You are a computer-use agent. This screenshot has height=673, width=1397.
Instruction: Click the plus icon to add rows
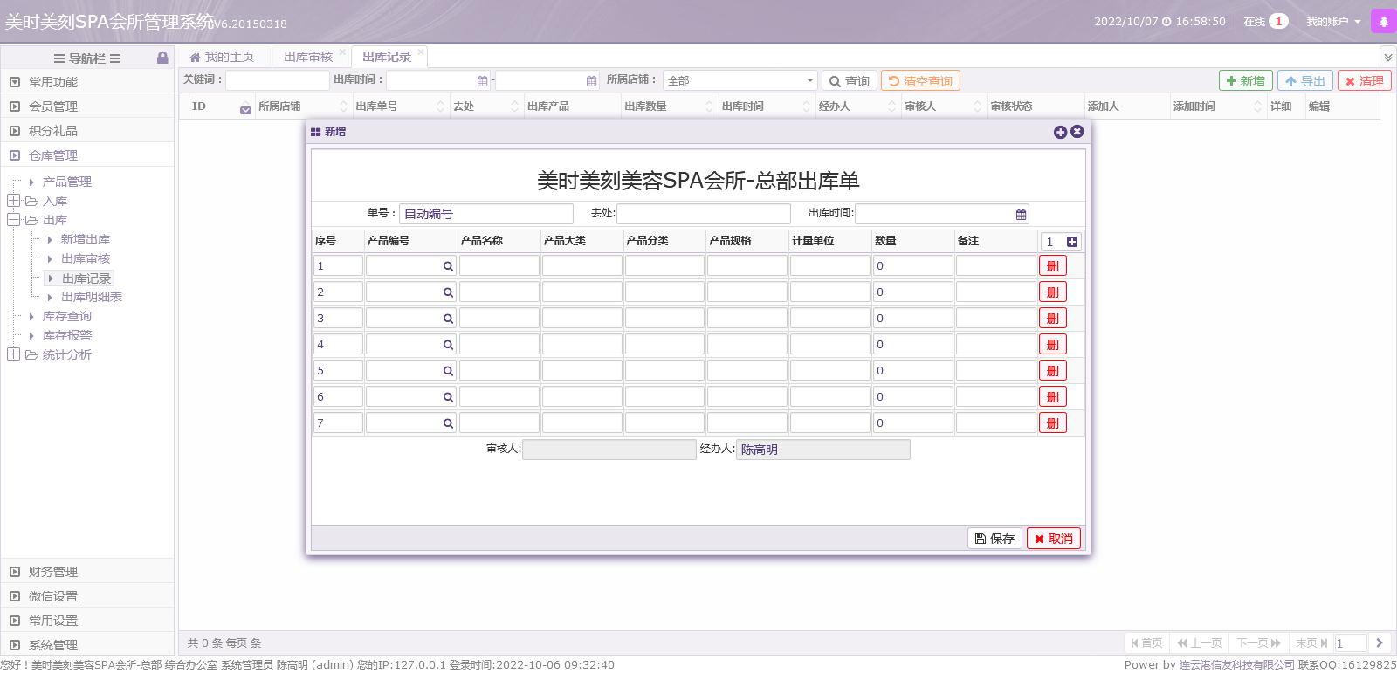tap(1072, 242)
